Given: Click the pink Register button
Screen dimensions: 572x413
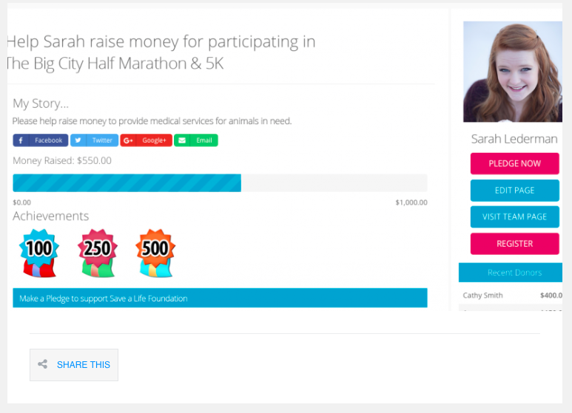Looking at the screenshot, I should tap(514, 244).
